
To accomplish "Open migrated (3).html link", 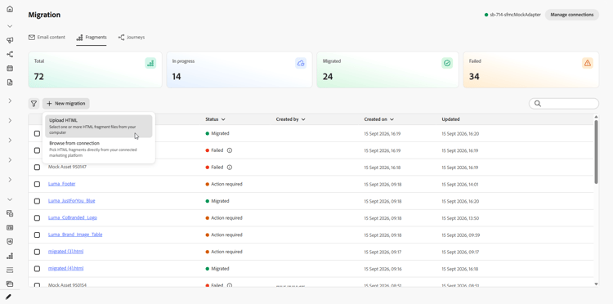I will pyautogui.click(x=65, y=252).
